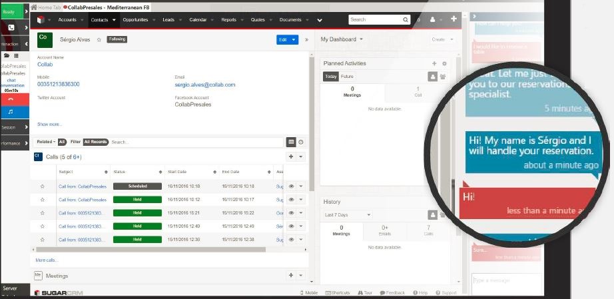614x299 pixels.
Task: Click the single user icon in Planned Activities
Action: (x=432, y=77)
